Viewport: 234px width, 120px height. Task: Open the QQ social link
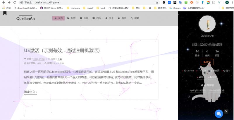[213, 77]
